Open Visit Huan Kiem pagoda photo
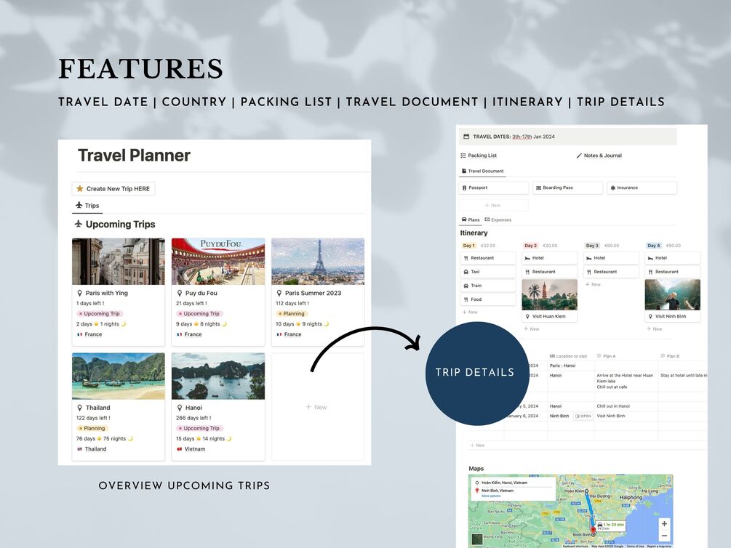 pos(550,294)
